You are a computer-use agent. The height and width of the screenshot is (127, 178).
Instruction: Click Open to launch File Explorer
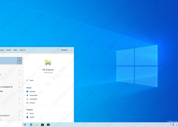(x=32, y=80)
